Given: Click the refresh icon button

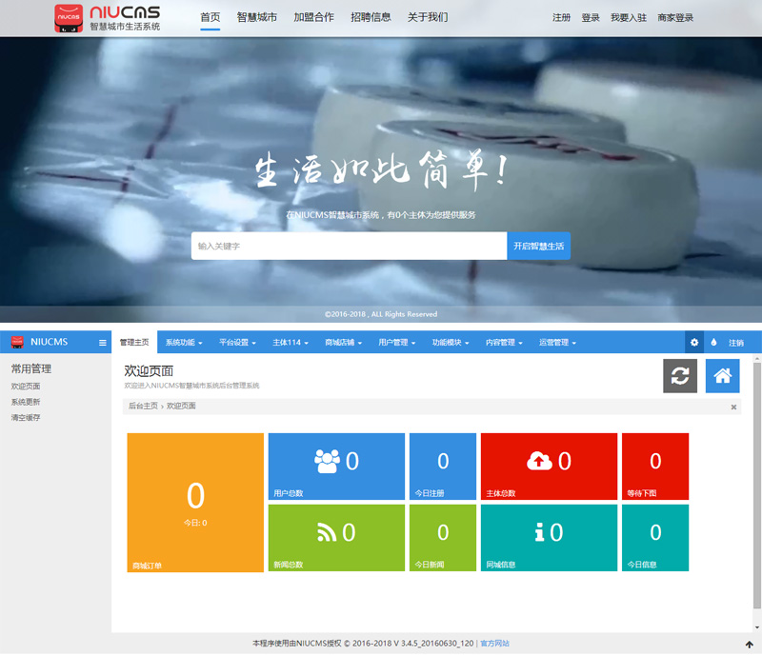Looking at the screenshot, I should coord(680,376).
